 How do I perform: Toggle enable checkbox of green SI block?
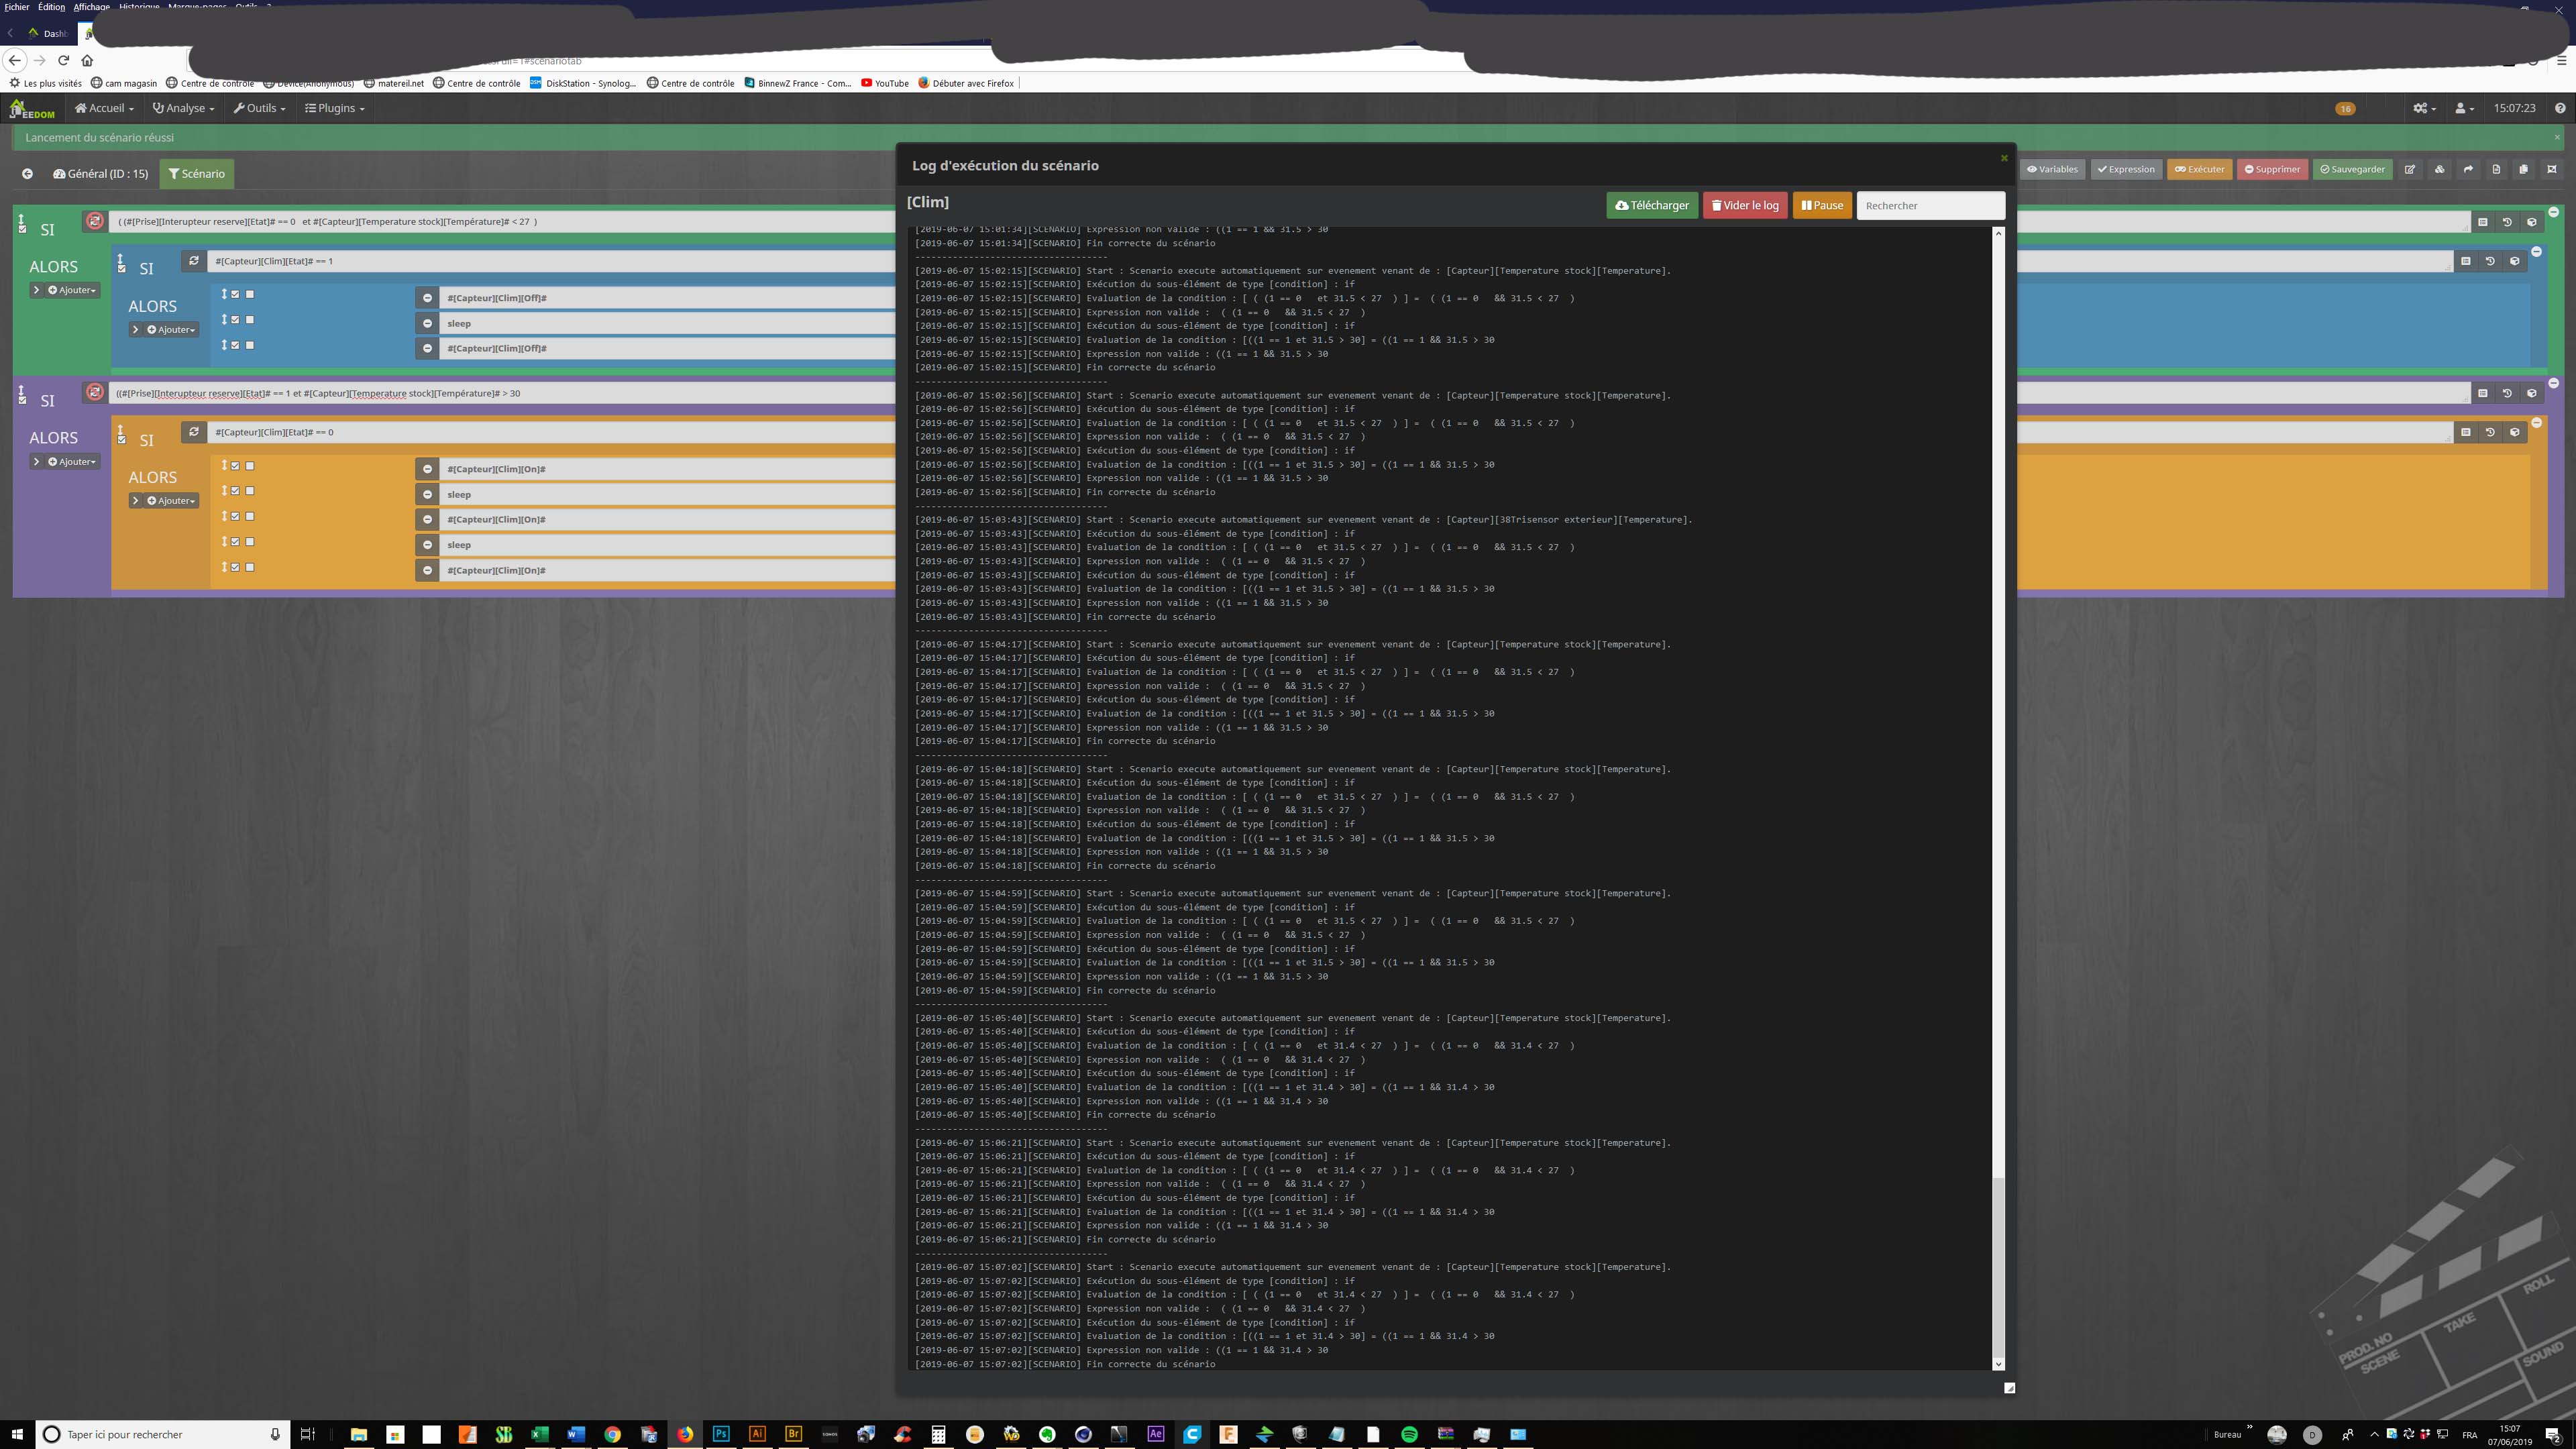[x=22, y=230]
